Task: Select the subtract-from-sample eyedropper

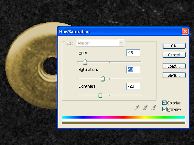Action: 153,108
